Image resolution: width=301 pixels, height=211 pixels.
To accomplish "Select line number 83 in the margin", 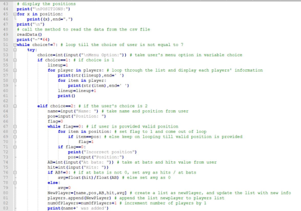I will (x=6, y=208).
